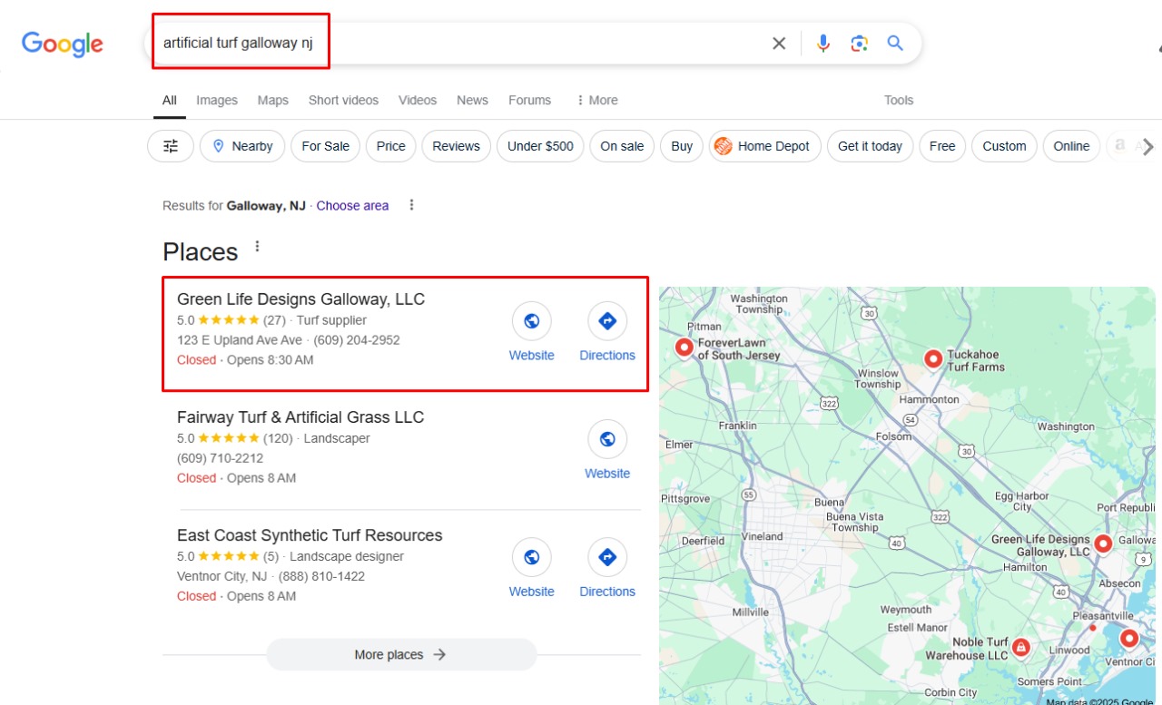The image size is (1162, 705).
Task: Click the Google logo
Action: 63,44
